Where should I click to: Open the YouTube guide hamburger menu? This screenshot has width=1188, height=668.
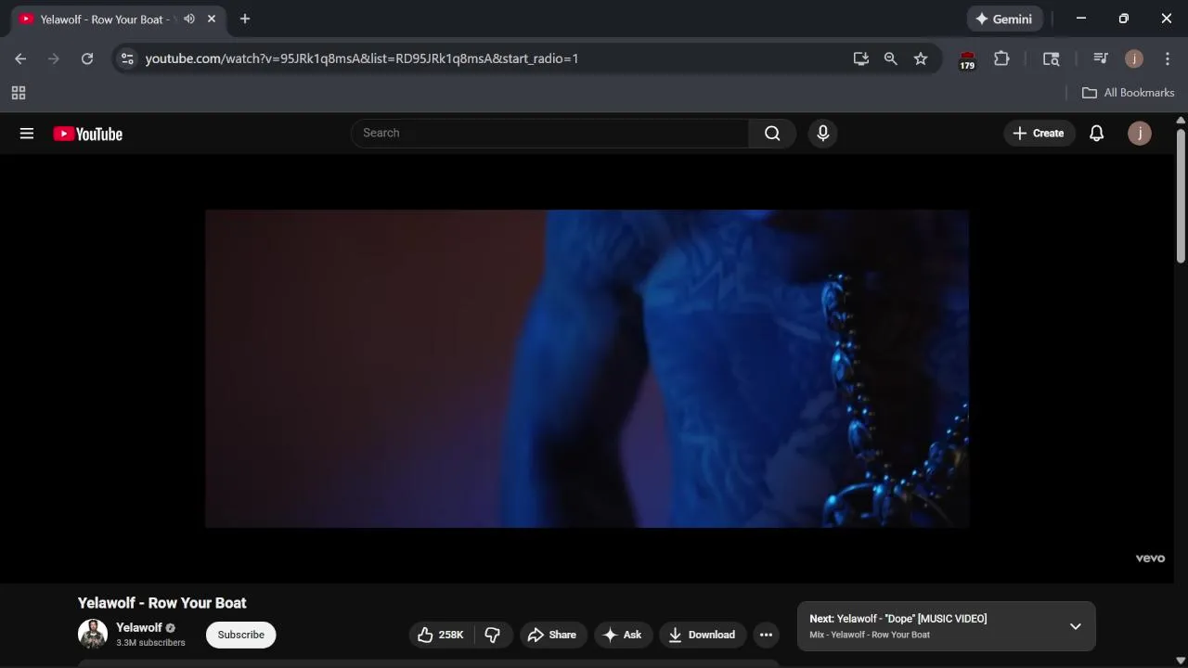point(27,134)
